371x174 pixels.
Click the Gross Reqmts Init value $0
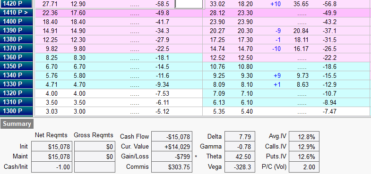pos(95,147)
